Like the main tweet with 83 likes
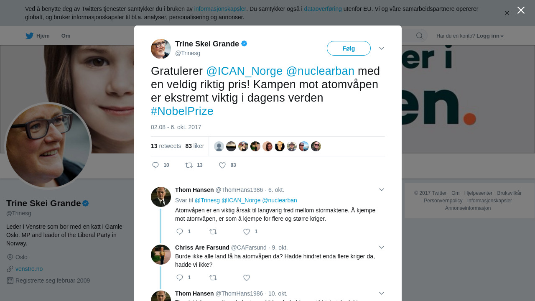This screenshot has height=301, width=535. point(222,165)
